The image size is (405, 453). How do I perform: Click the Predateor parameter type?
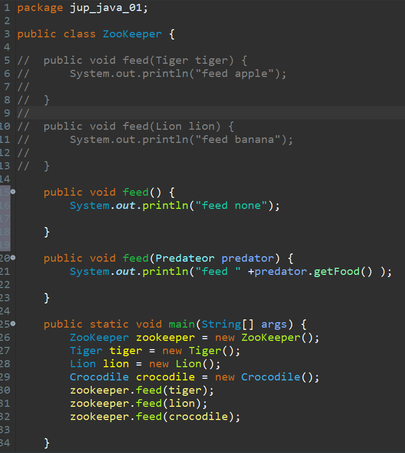(185, 258)
